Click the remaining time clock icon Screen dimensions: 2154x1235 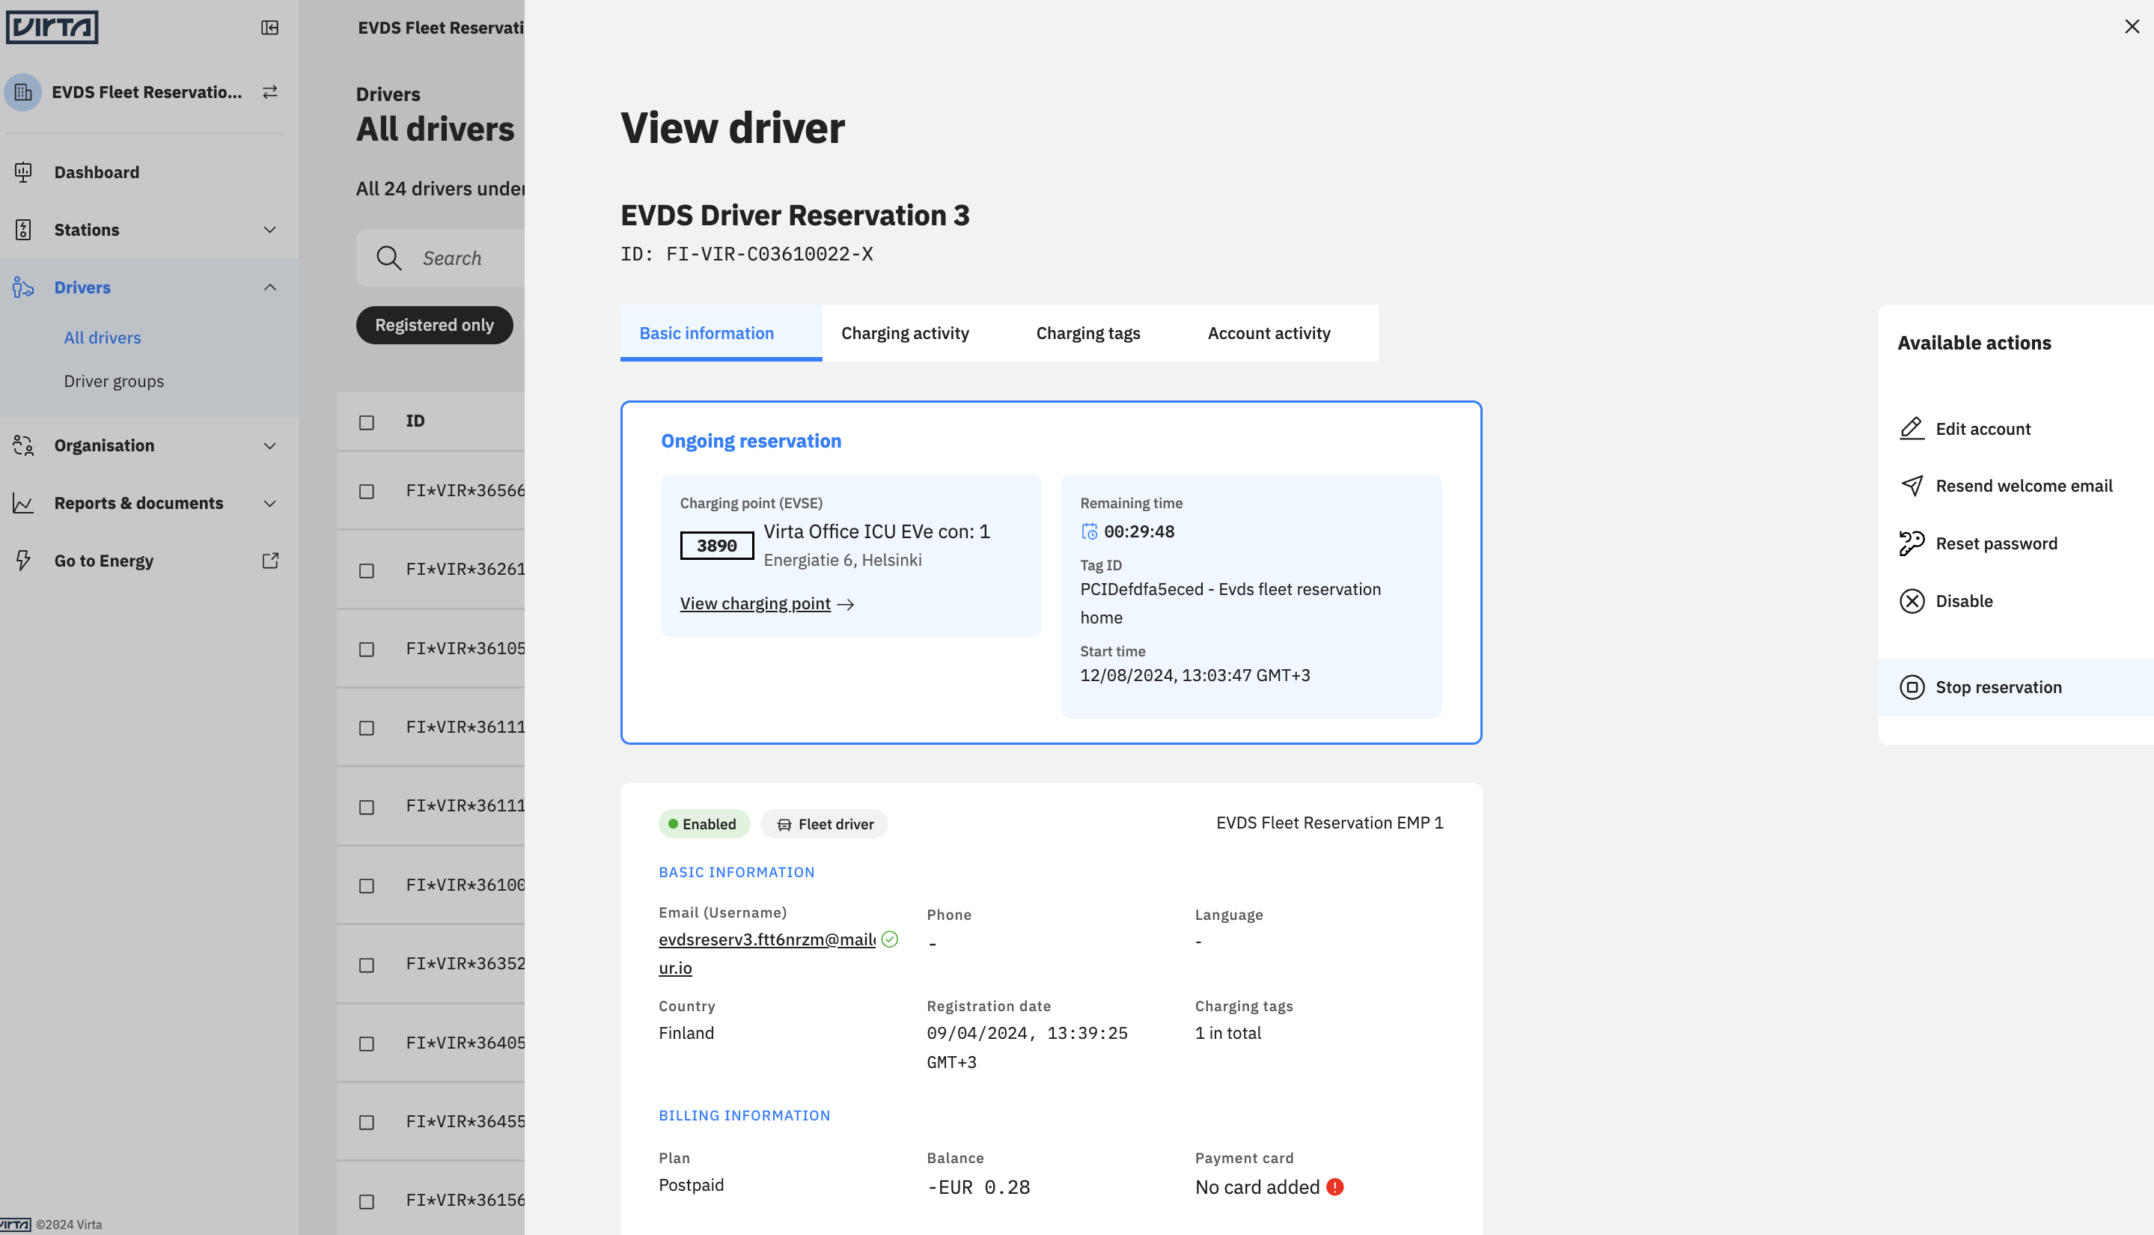(x=1089, y=532)
